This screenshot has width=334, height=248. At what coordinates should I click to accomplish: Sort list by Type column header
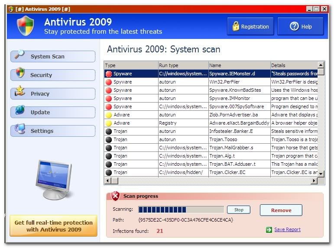coord(131,65)
